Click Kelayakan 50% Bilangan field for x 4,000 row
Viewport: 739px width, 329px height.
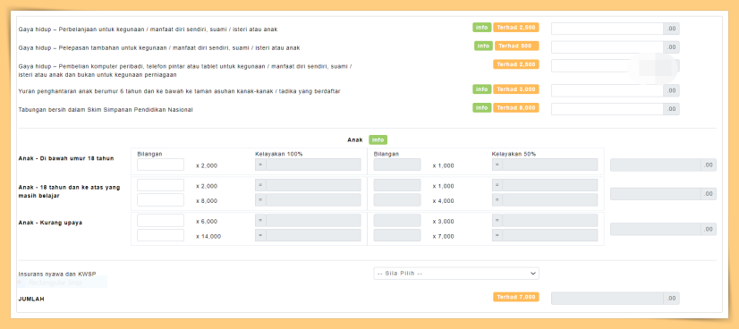[x=397, y=200]
